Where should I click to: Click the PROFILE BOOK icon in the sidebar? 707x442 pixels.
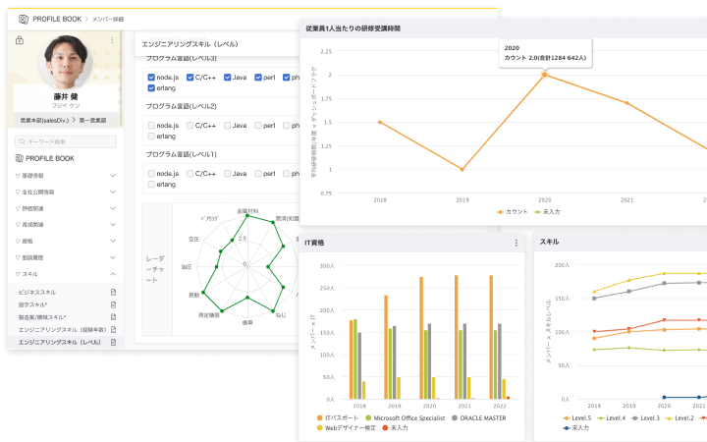pos(20,158)
